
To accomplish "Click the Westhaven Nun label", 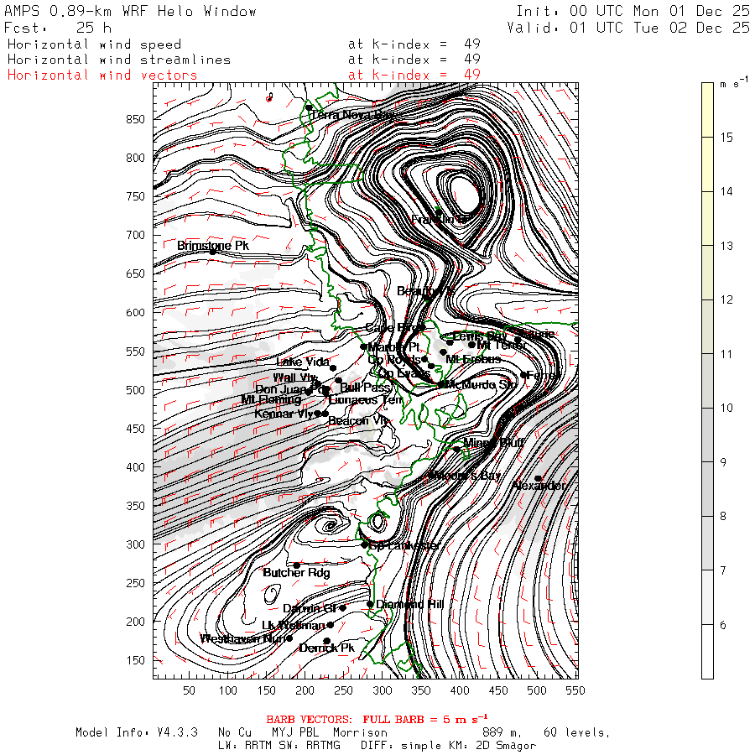I will click(x=242, y=638).
